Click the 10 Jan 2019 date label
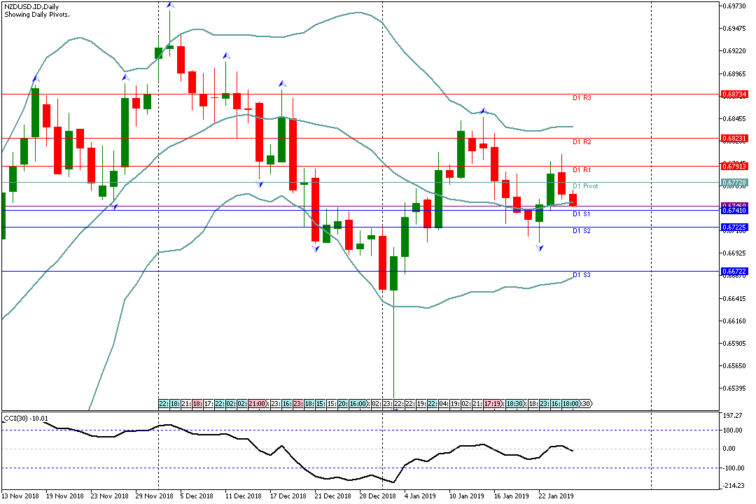Image resolution: width=756 pixels, height=504 pixels. (x=467, y=496)
